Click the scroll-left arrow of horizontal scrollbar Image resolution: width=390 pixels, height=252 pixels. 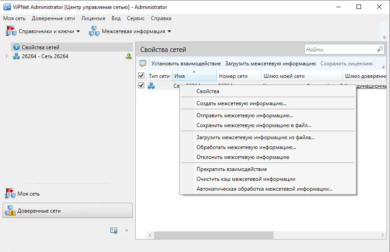click(150, 235)
